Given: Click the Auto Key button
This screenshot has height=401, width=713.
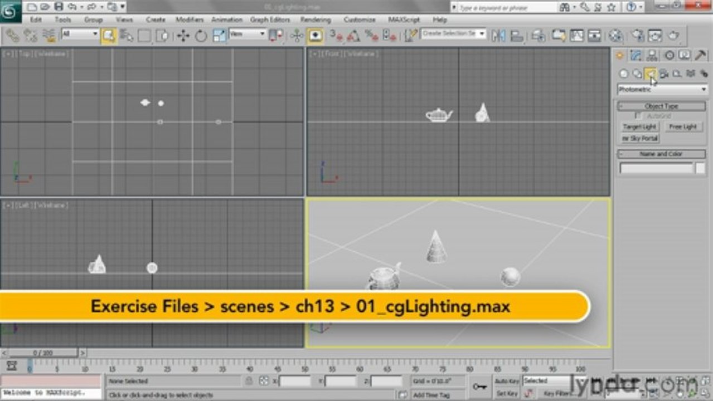Looking at the screenshot, I should click(x=507, y=381).
